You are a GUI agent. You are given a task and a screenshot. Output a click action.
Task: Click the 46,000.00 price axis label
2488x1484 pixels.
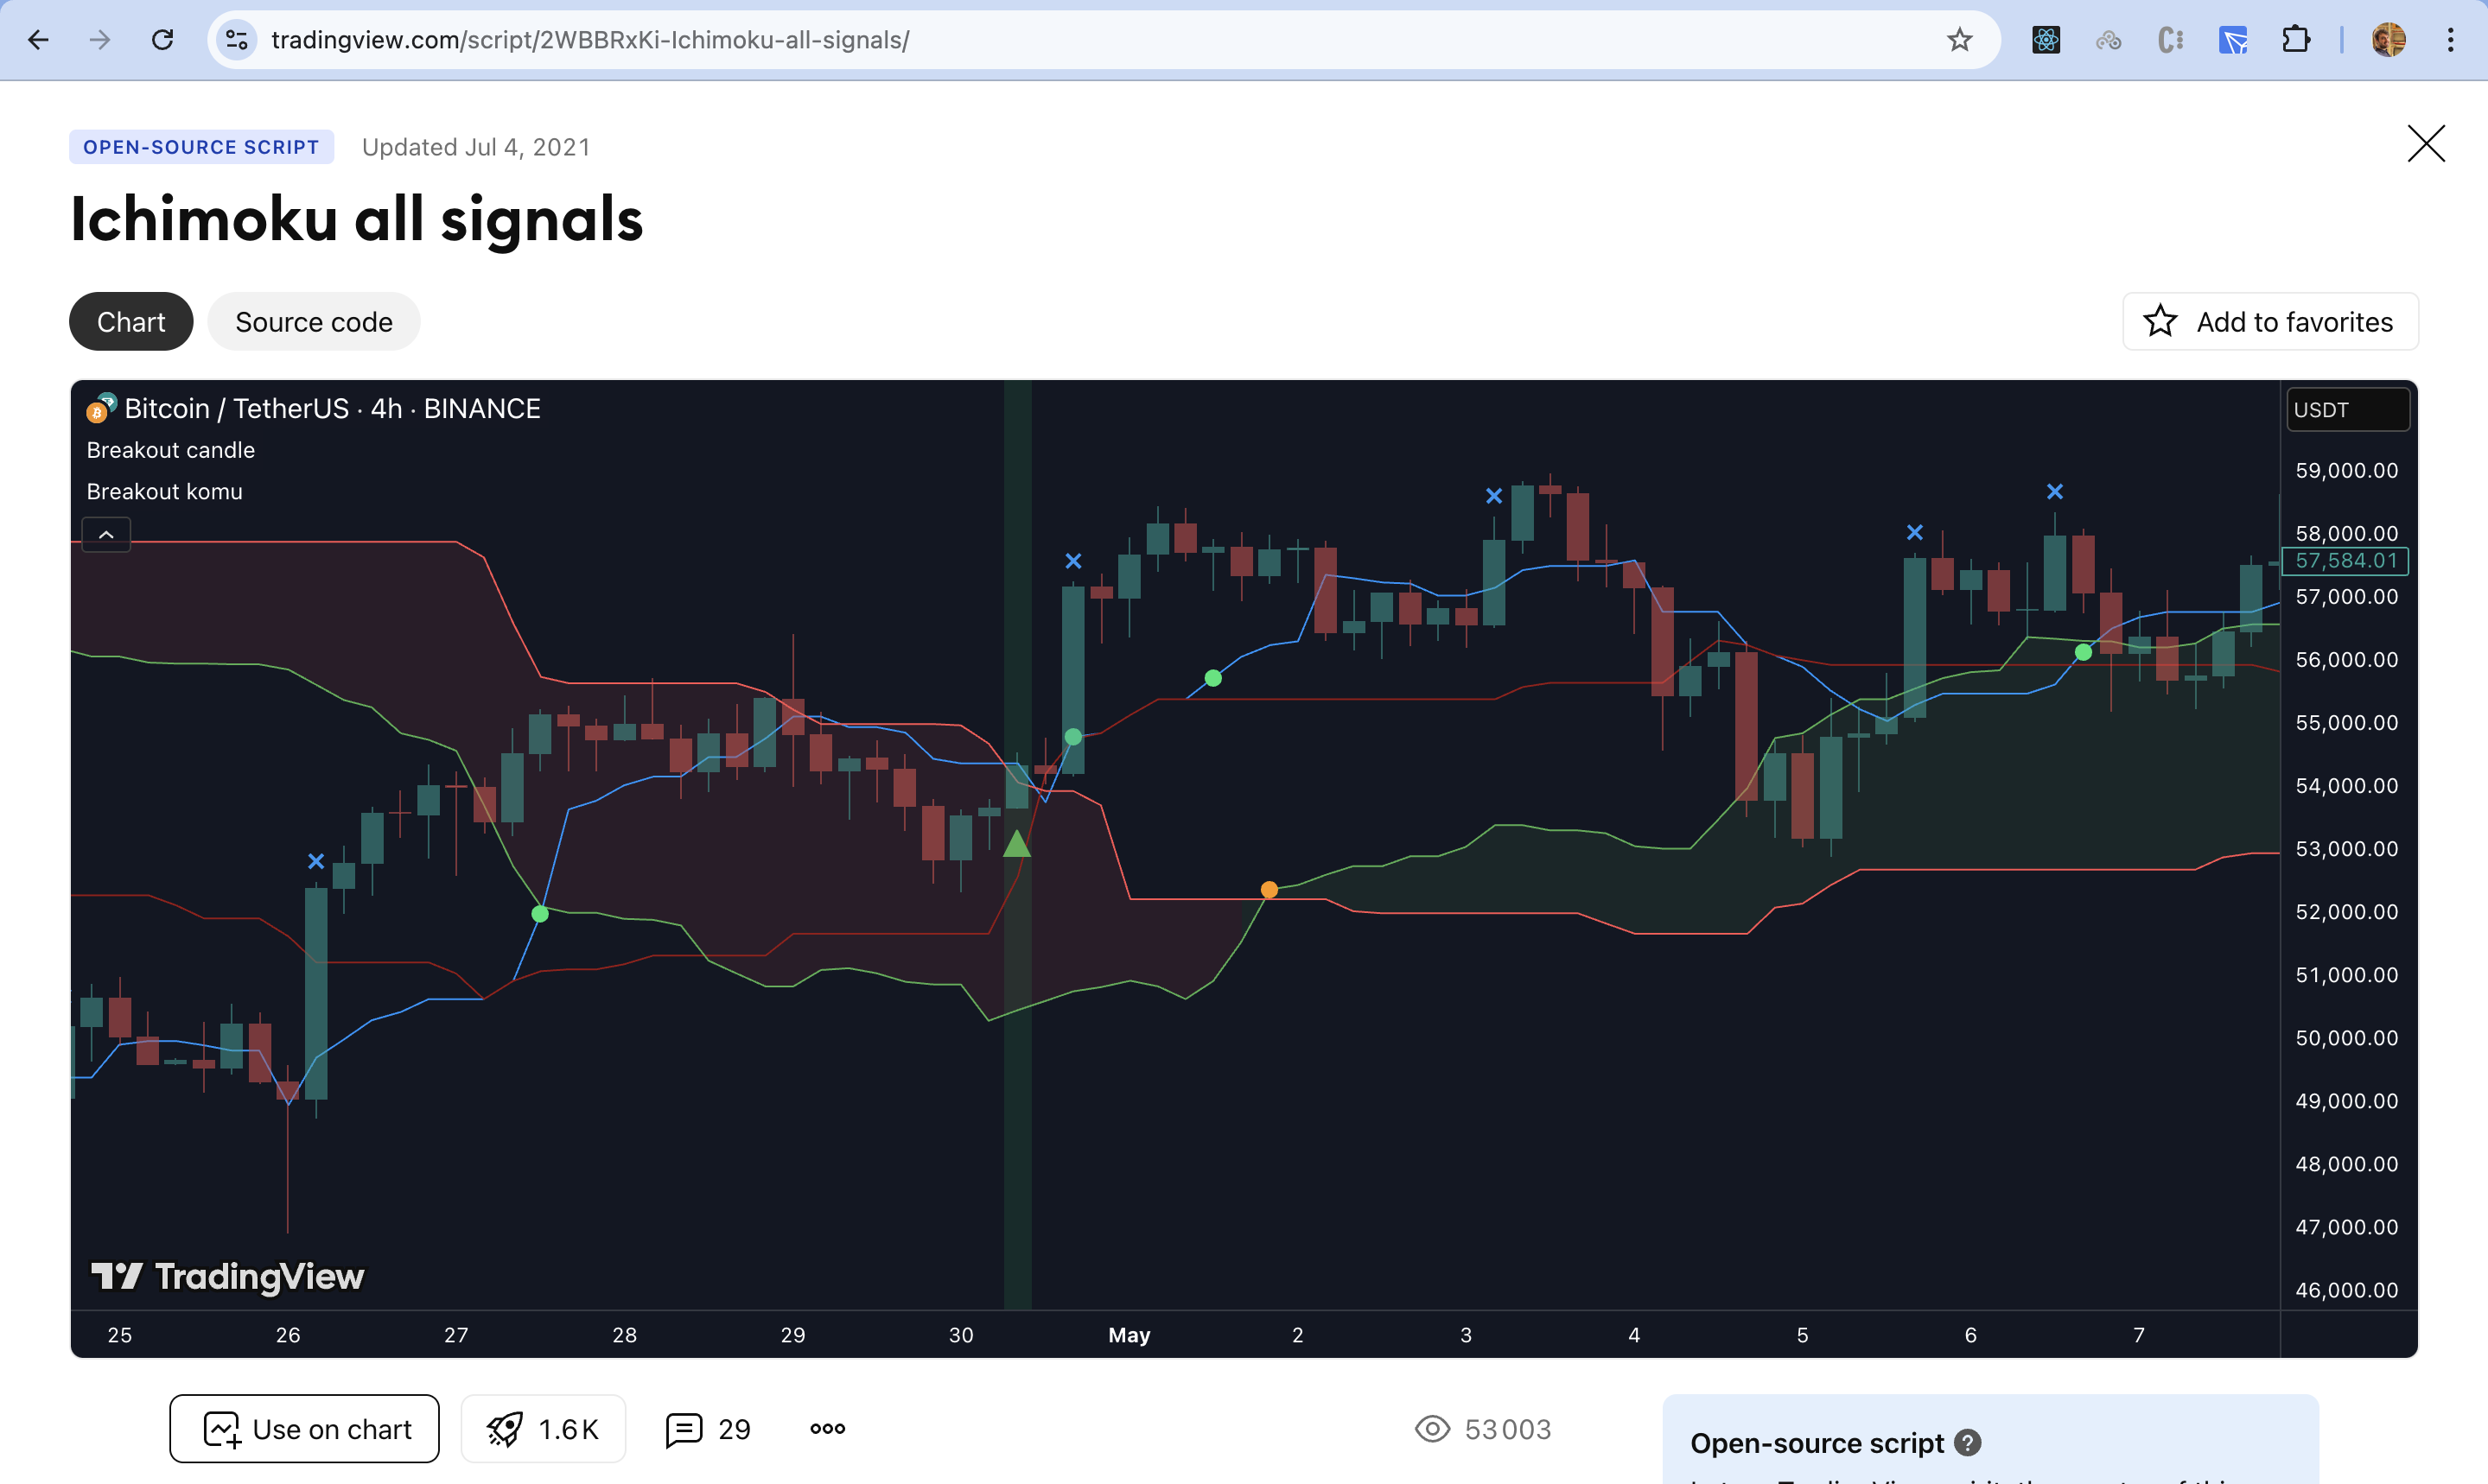click(x=2346, y=1290)
